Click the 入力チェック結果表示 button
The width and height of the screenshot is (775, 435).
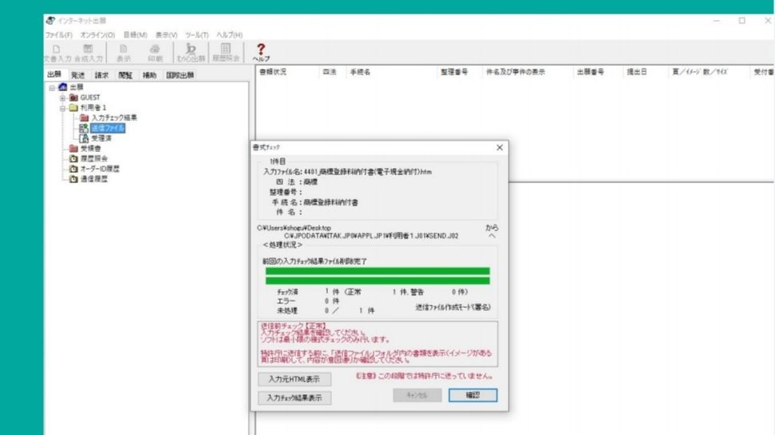click(x=294, y=398)
